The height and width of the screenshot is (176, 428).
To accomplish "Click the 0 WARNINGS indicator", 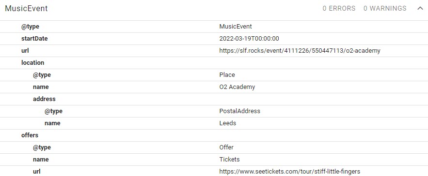I will [385, 8].
